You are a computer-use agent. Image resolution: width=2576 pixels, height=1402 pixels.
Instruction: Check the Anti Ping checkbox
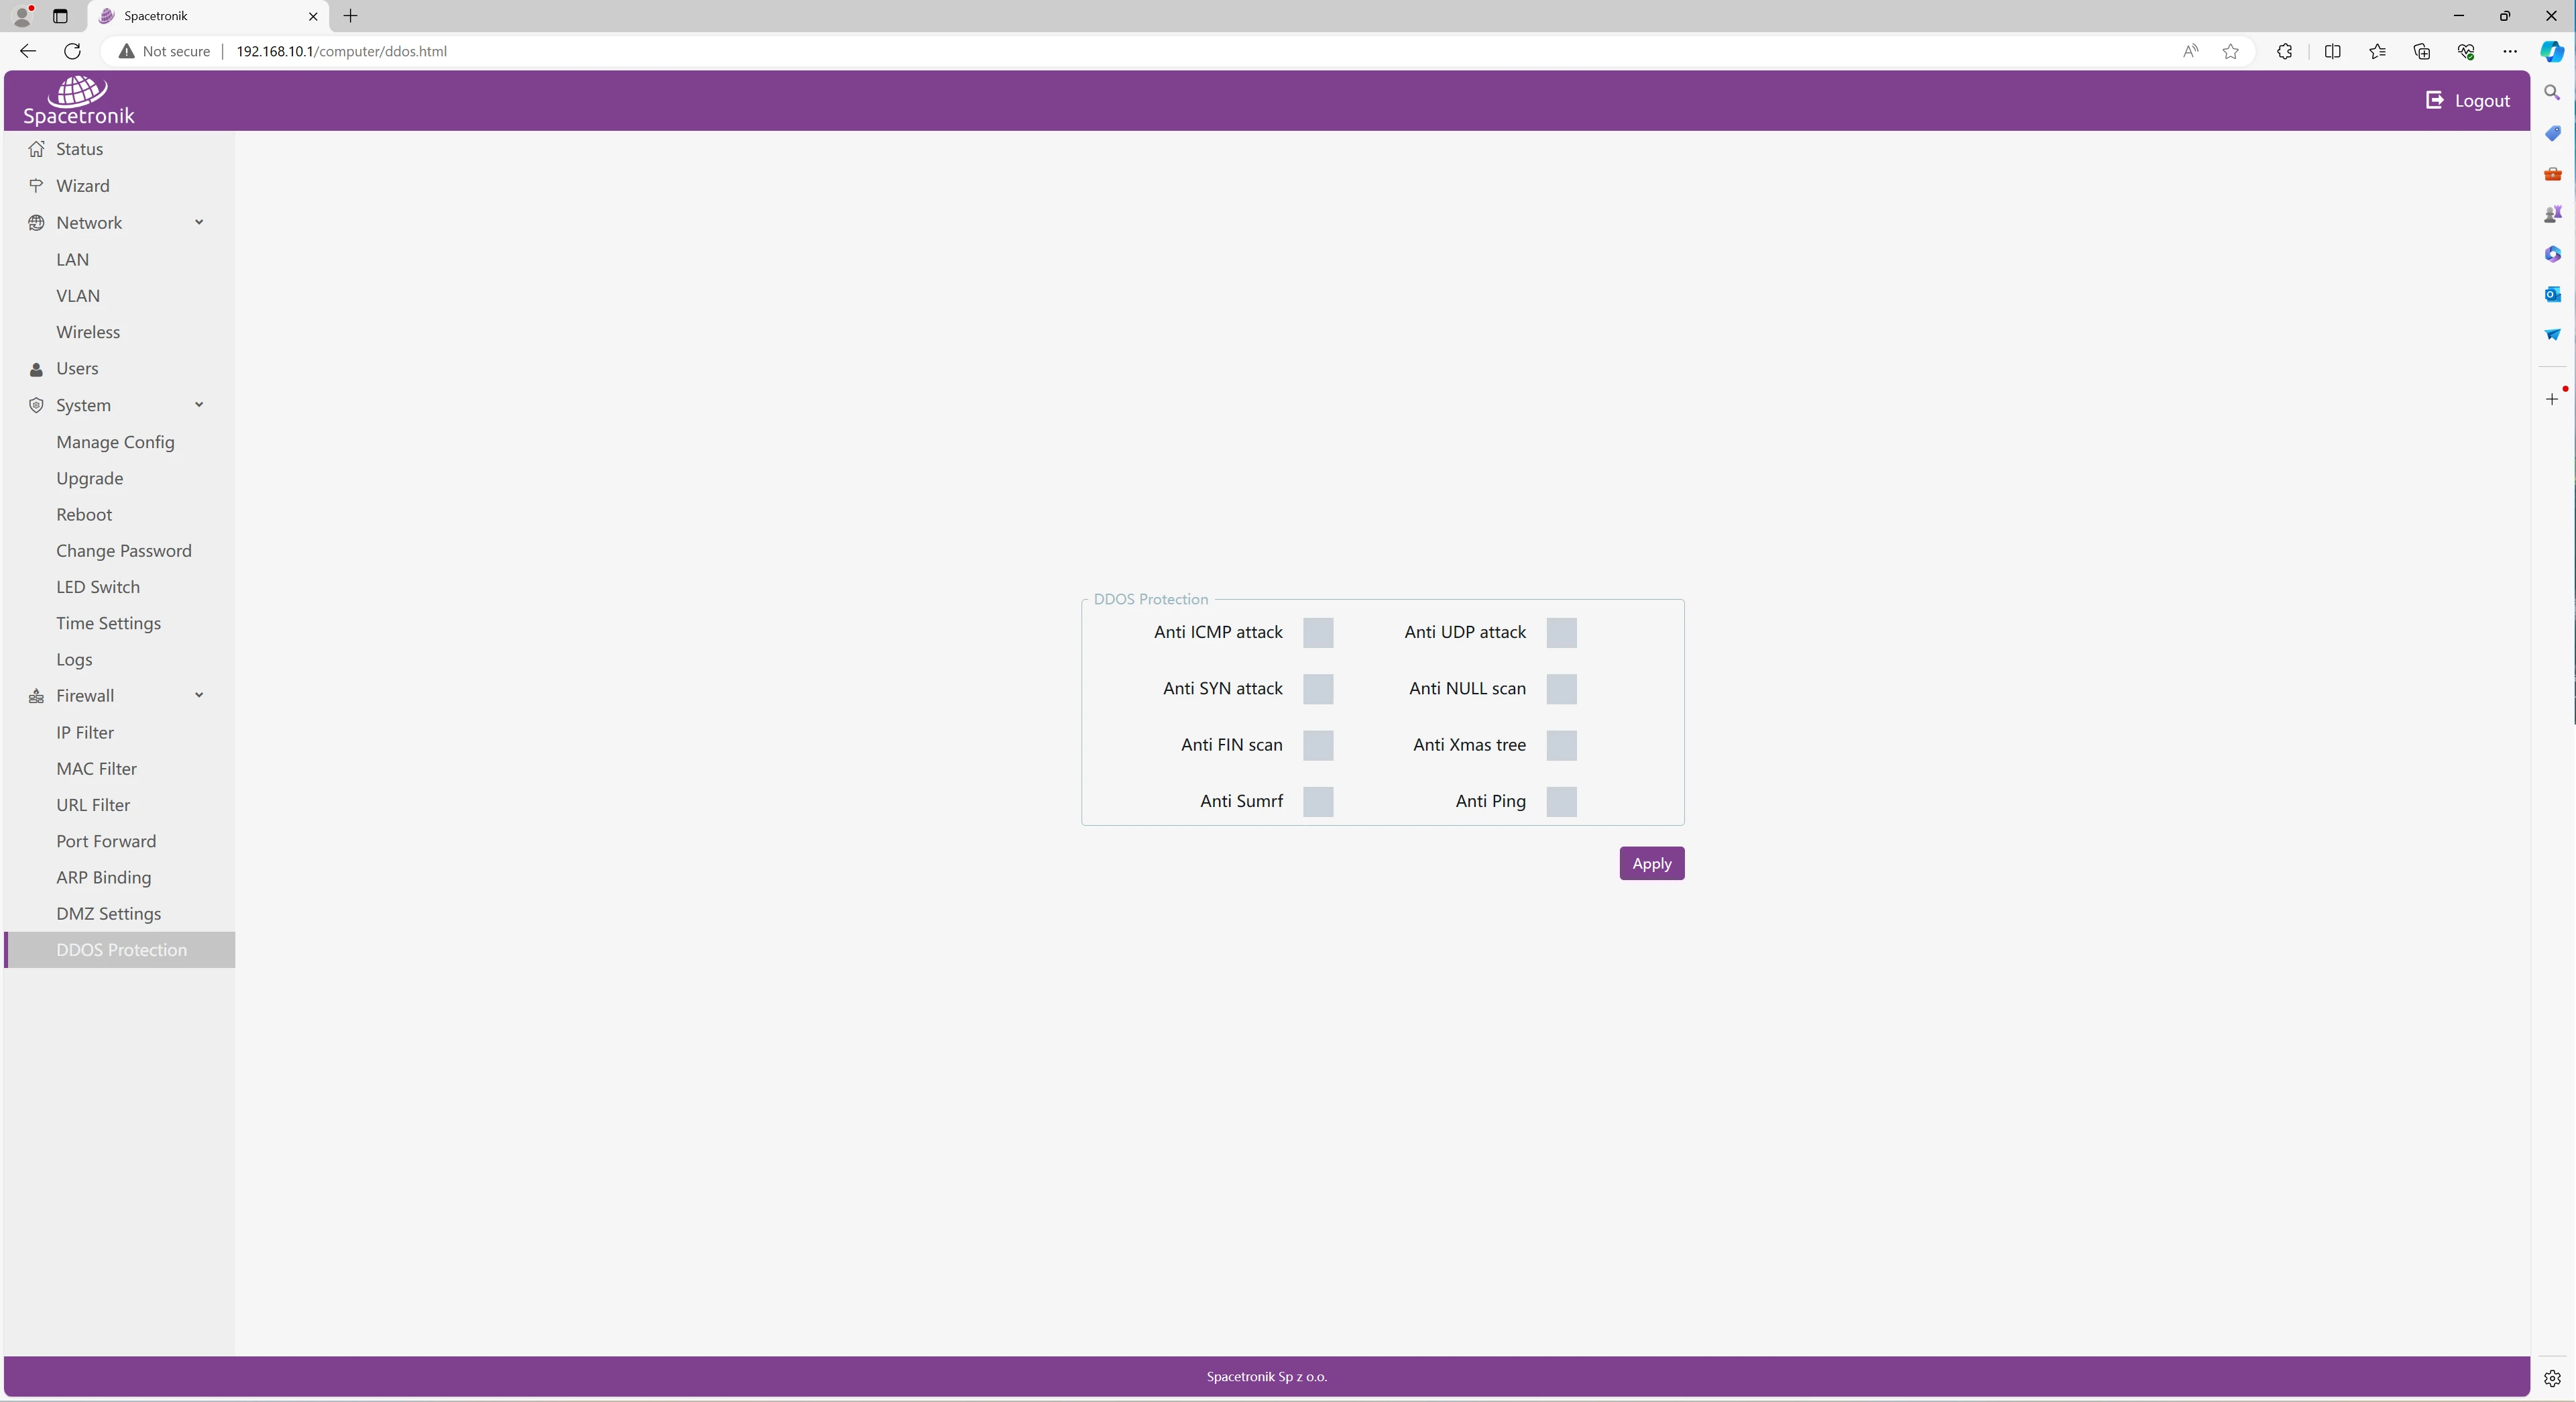tap(1560, 802)
